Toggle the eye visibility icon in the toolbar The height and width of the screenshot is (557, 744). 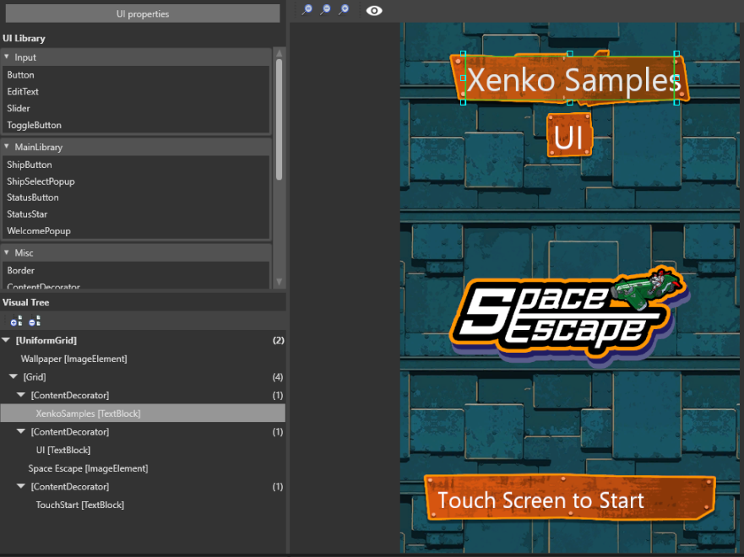point(374,10)
